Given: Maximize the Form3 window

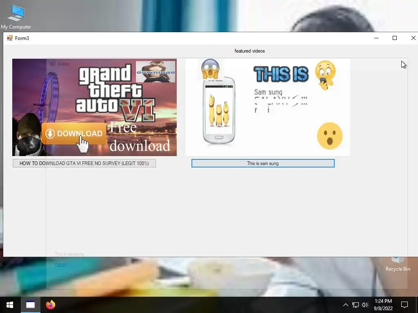Looking at the screenshot, I should (395, 38).
